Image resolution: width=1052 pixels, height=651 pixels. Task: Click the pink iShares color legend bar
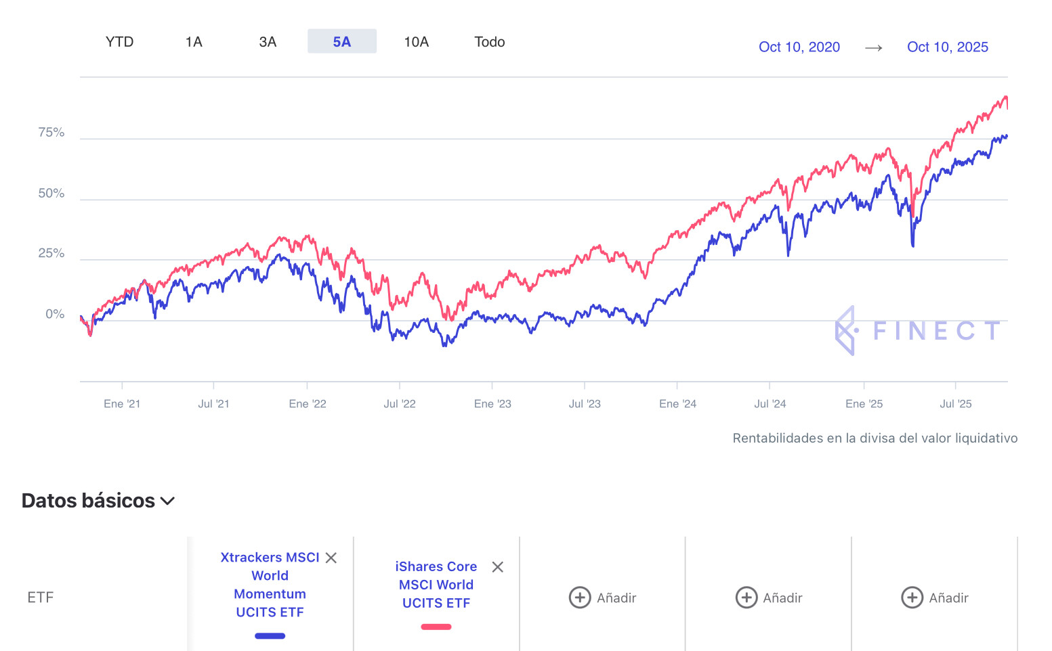(436, 627)
